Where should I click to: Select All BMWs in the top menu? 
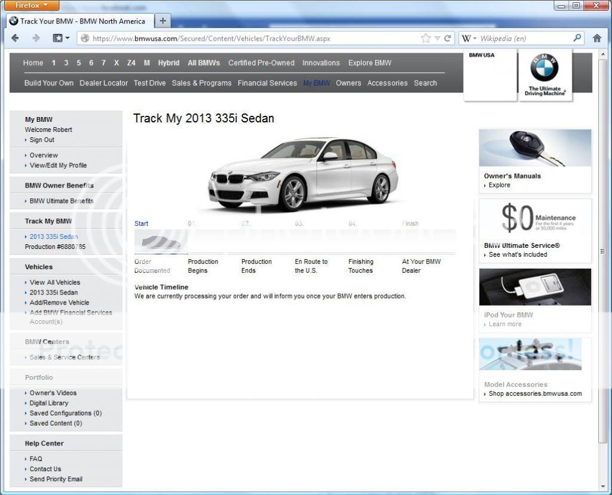(204, 63)
